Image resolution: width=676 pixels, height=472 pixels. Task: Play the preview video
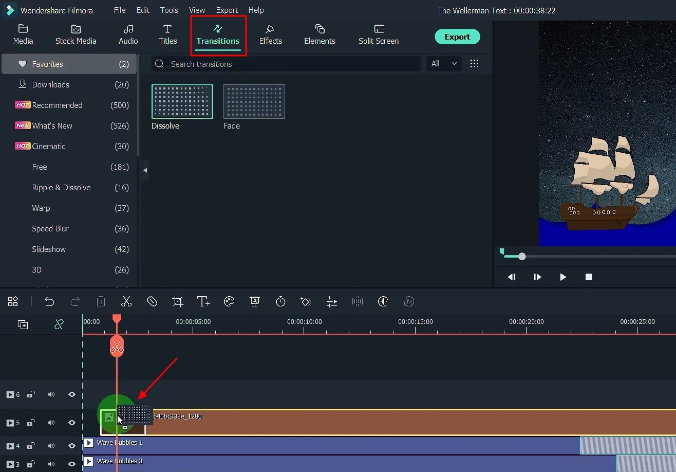(563, 277)
